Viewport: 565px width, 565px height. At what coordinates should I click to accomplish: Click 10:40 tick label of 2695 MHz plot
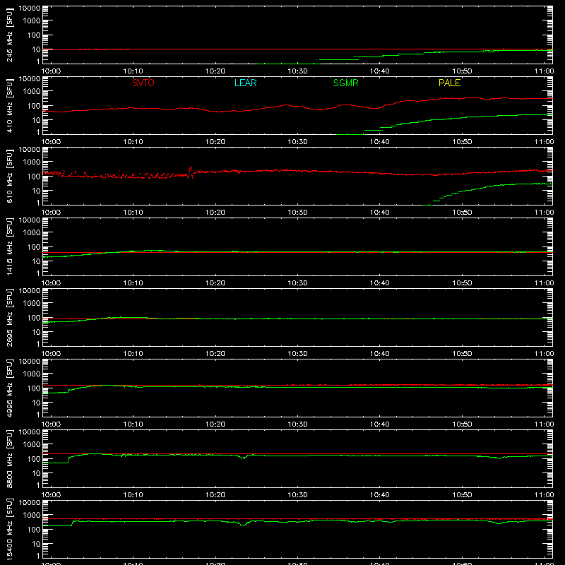pos(379,354)
